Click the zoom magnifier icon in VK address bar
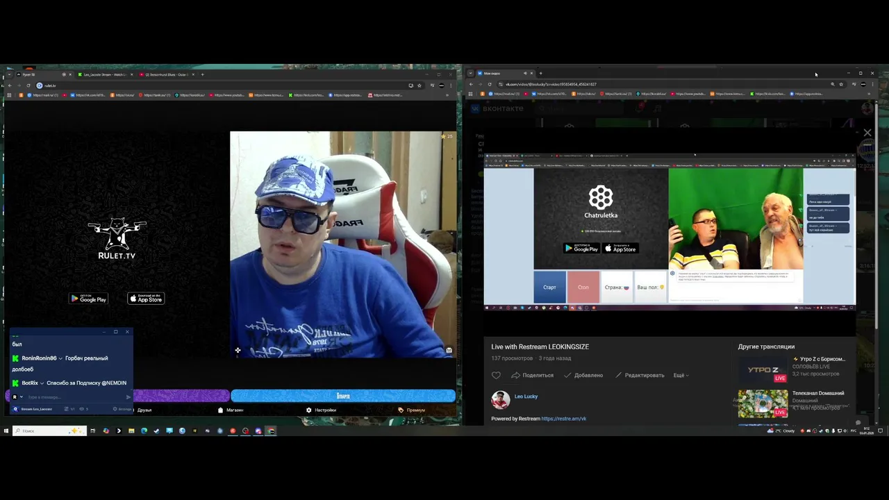This screenshot has height=500, width=889. [x=832, y=84]
